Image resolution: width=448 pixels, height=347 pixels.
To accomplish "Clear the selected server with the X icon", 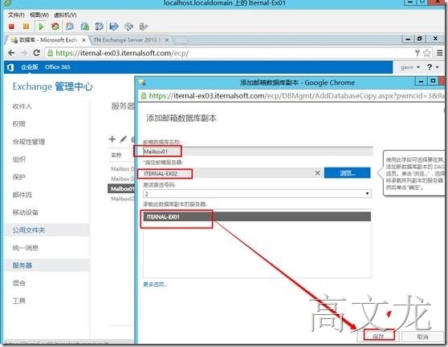I will coord(317,173).
